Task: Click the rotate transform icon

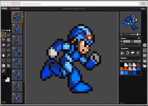Action: click(128, 53)
